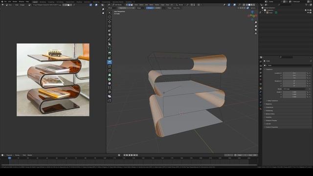Screen dimensions: 313x176
Task: Select the Extrude Region tool
Action: [x=110, y=53]
